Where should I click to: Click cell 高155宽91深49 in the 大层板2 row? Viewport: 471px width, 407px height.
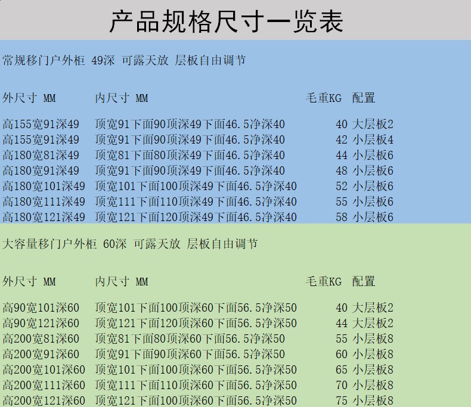tap(41, 125)
